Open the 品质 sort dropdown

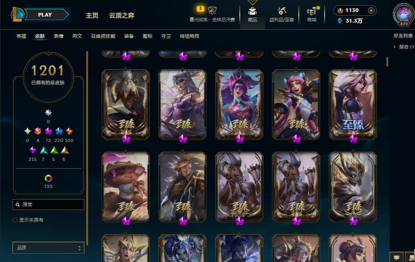coord(48,248)
